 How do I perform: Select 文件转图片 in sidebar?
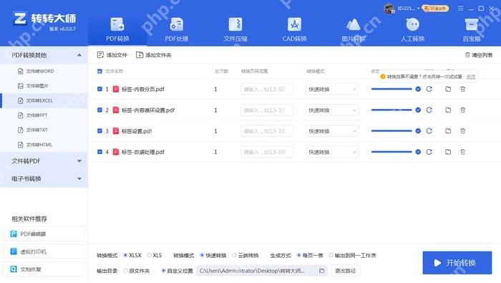(x=44, y=86)
